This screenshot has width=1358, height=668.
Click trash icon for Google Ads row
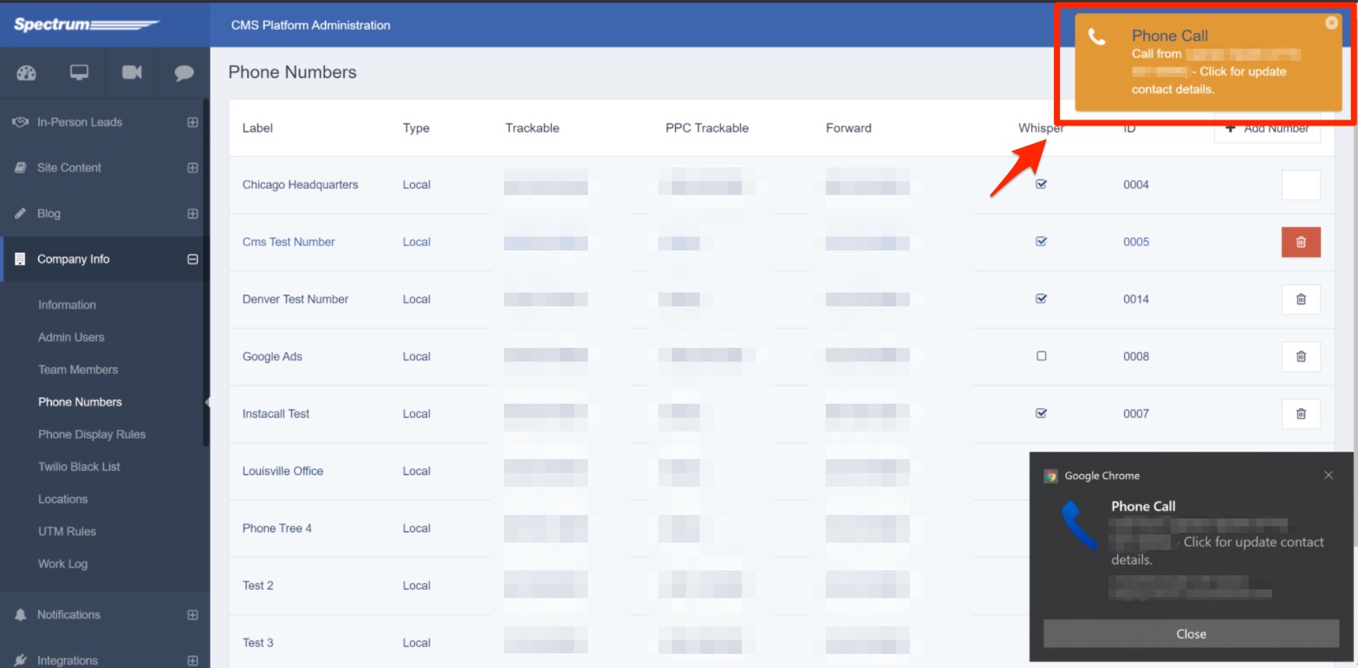[x=1300, y=356]
